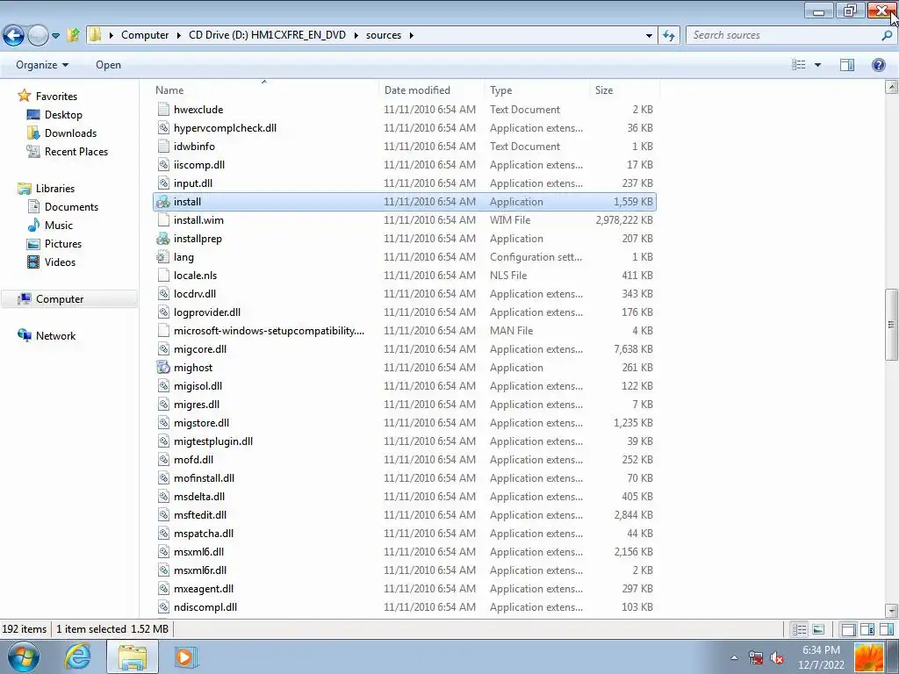Viewport: 899px width, 674px height.
Task: Click the mighost application icon
Action: coord(163,368)
